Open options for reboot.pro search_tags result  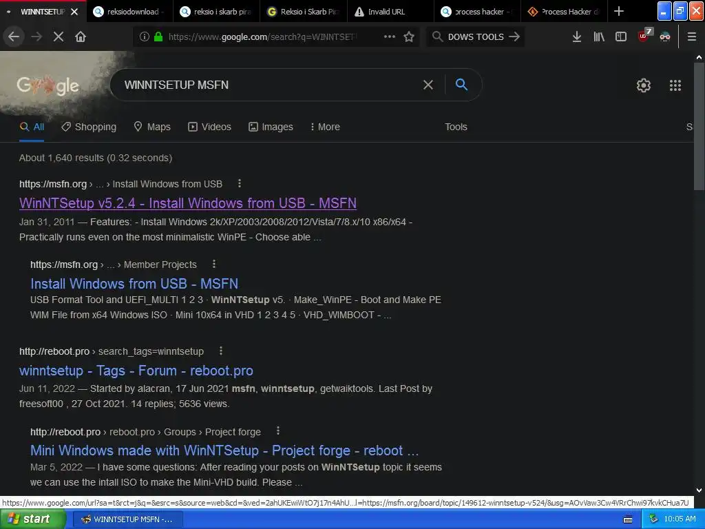click(221, 351)
